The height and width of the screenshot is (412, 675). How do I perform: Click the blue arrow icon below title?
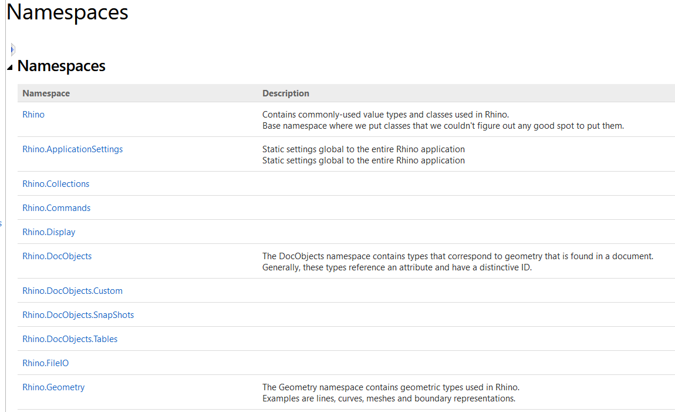[x=13, y=49]
